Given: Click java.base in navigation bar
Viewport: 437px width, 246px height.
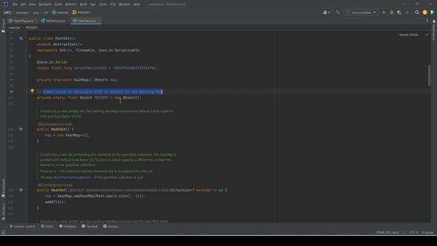Looking at the screenshot, I should (x=22, y=12).
